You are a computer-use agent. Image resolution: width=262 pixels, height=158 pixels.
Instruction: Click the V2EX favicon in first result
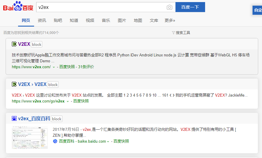point(14,44)
